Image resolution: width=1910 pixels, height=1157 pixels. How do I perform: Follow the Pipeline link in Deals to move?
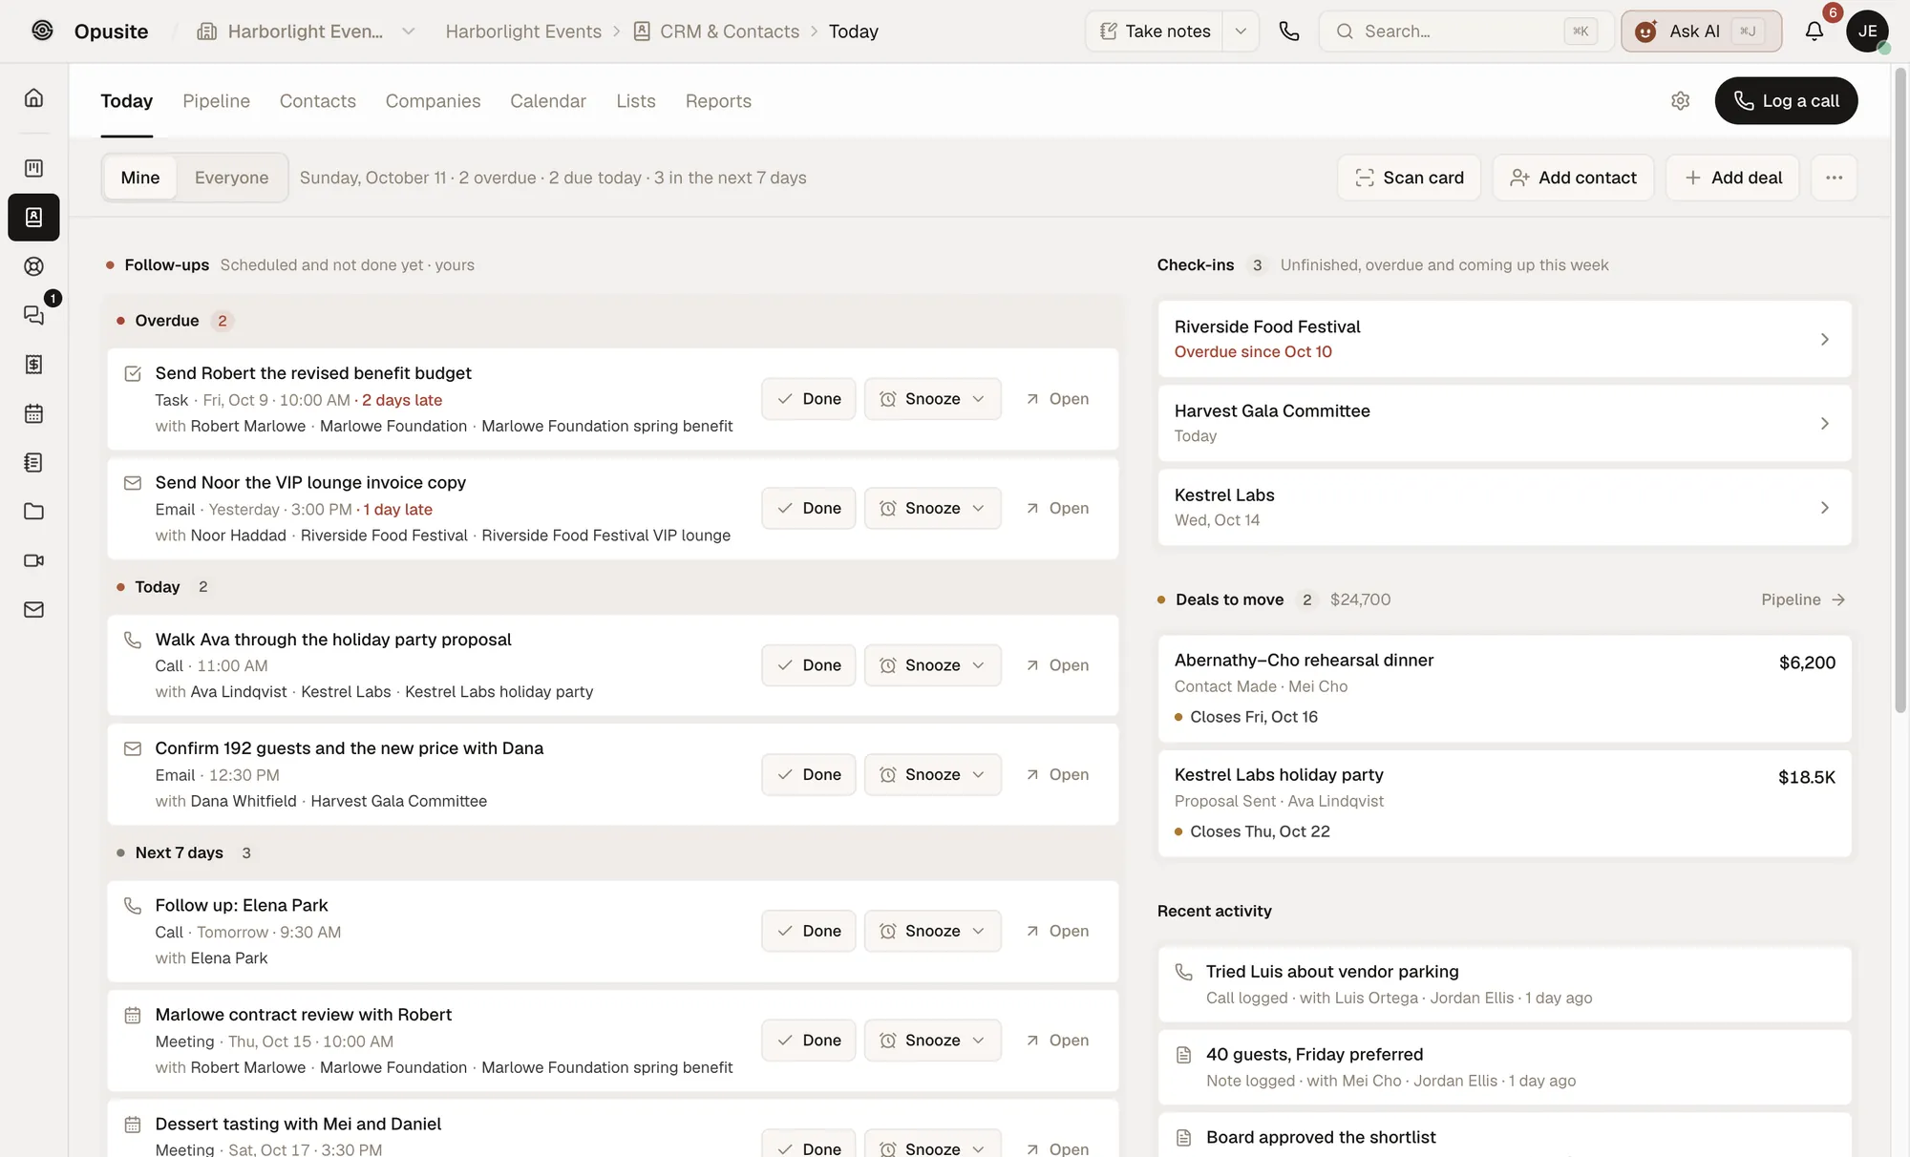tap(1802, 600)
